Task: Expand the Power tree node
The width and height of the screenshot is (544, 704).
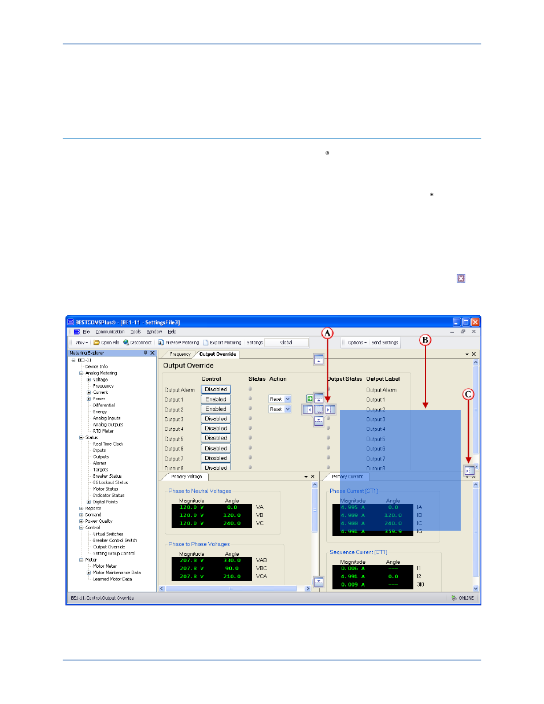Action: pyautogui.click(x=88, y=399)
